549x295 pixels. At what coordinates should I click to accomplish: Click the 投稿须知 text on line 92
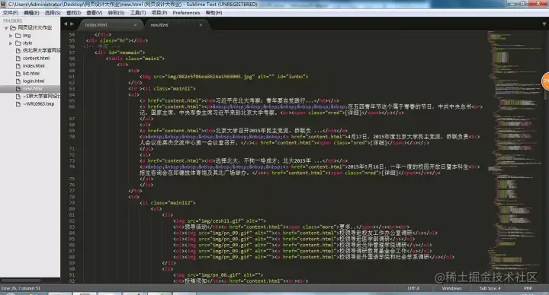point(196,281)
